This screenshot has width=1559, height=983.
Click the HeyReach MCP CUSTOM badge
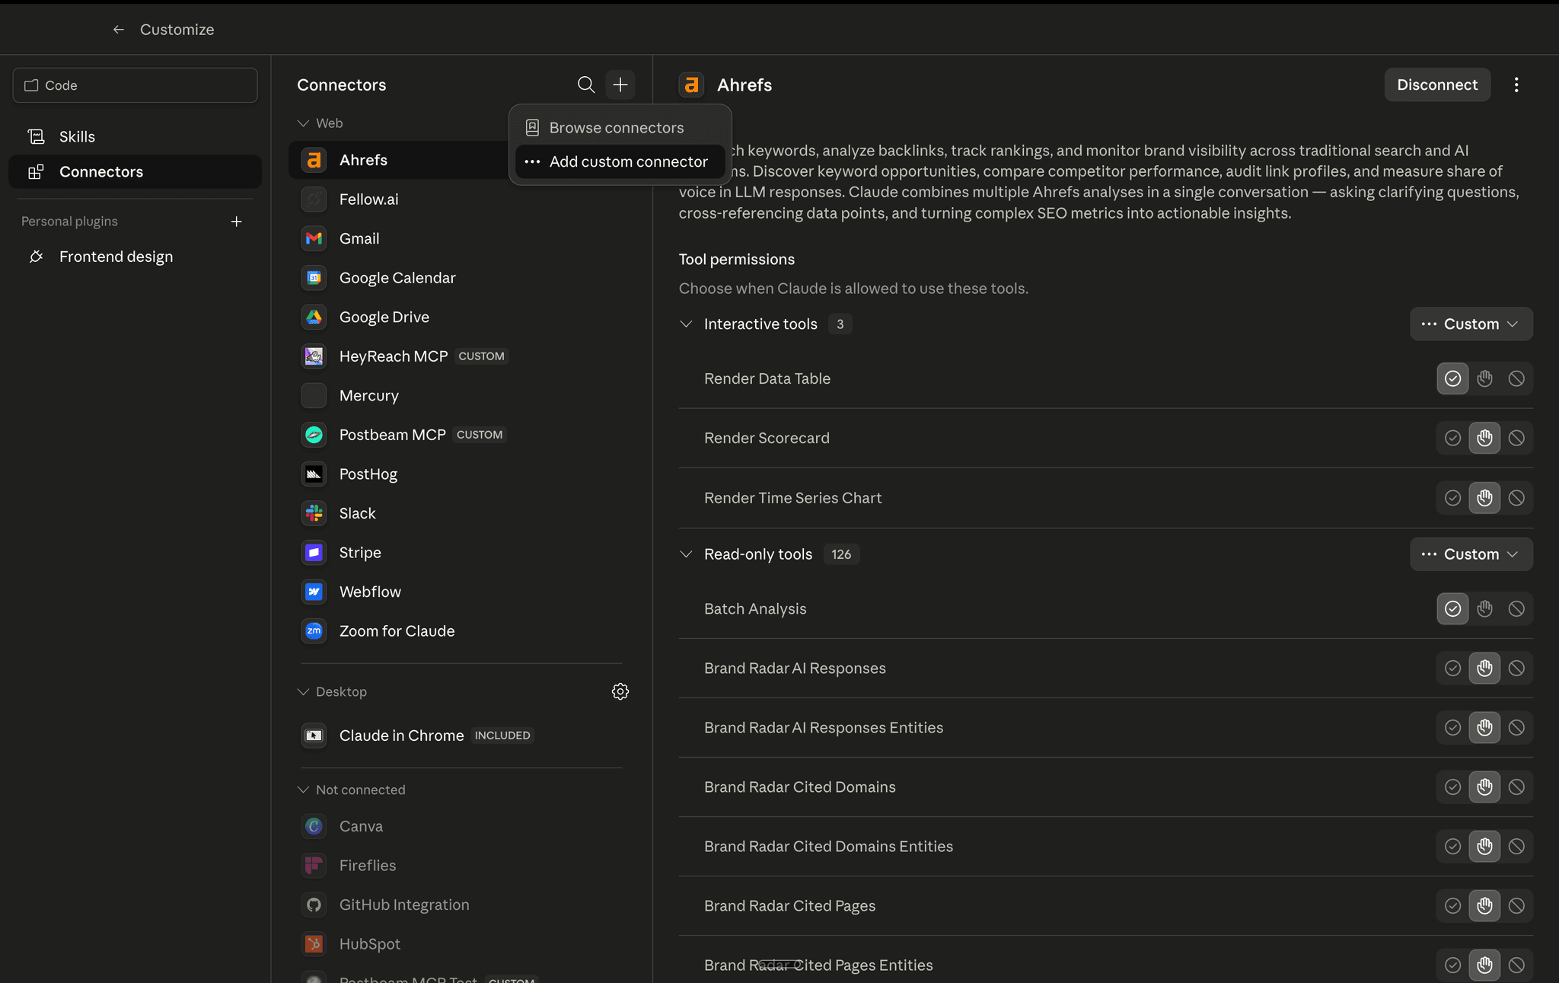coord(481,356)
